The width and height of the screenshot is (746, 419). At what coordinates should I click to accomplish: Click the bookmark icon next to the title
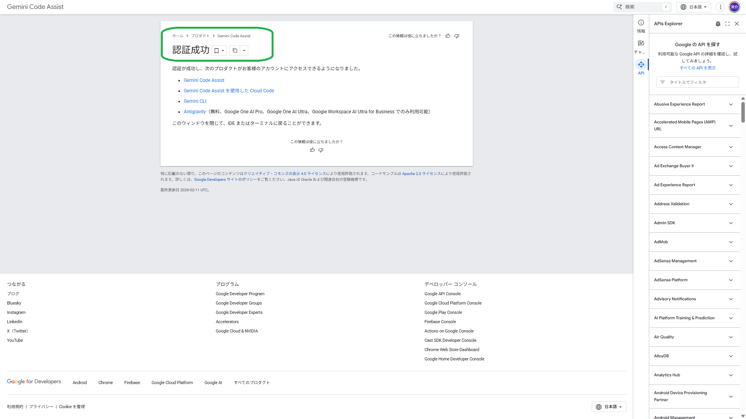[217, 51]
